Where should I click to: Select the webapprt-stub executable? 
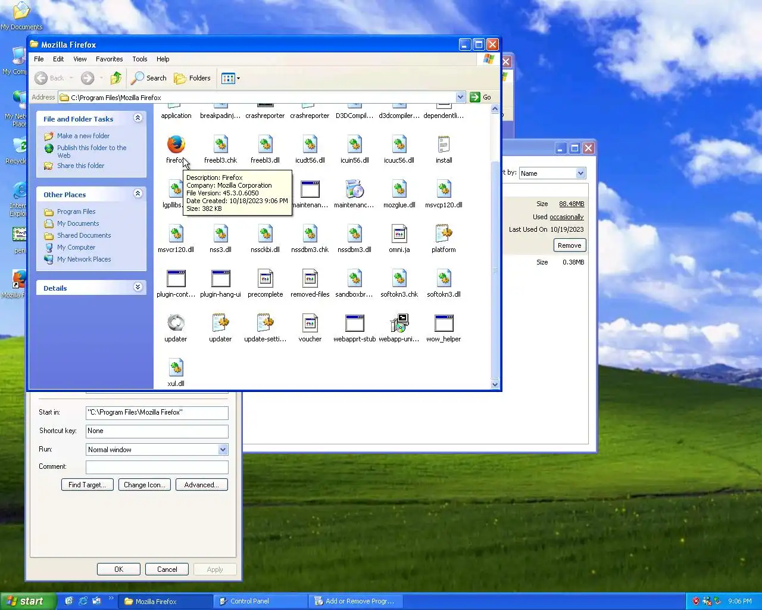(354, 328)
